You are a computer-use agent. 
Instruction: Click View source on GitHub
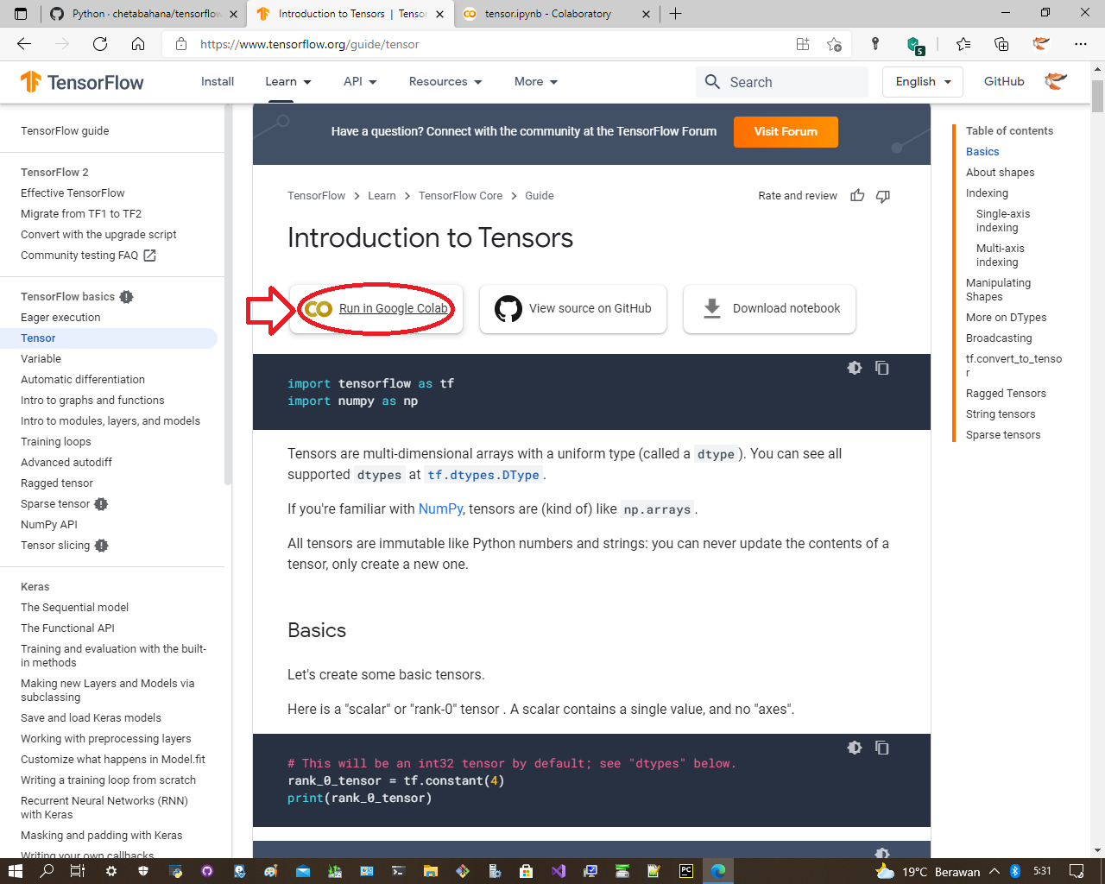573,309
